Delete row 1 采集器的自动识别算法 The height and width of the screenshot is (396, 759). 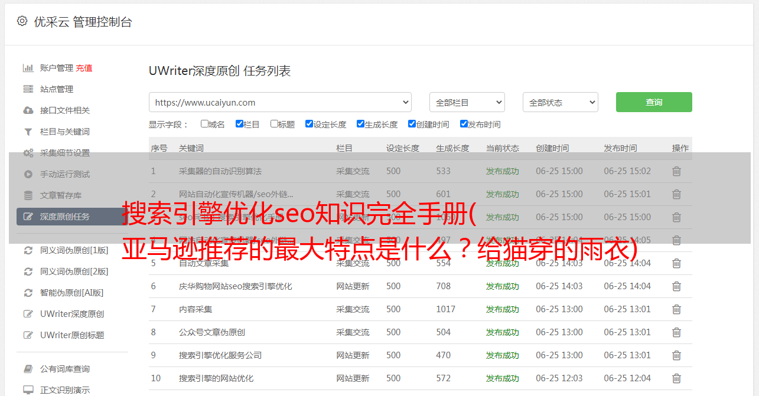pos(677,171)
